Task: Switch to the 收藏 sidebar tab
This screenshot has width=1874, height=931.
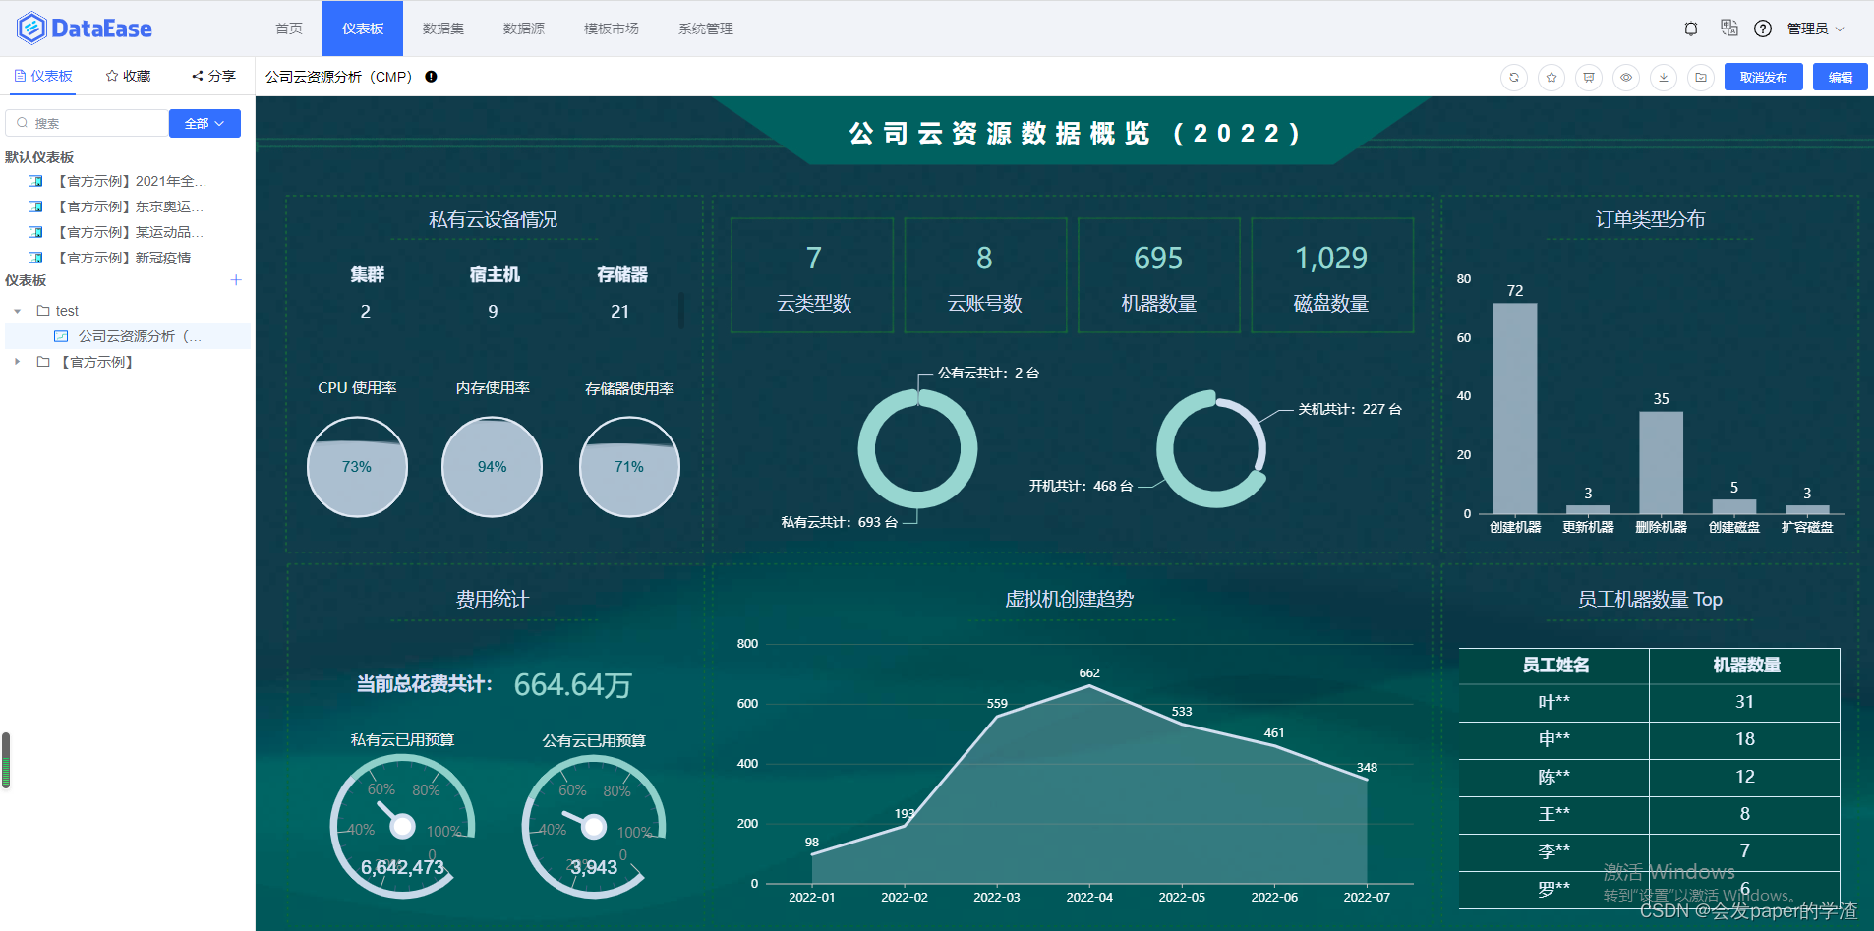Action: pyautogui.click(x=127, y=76)
